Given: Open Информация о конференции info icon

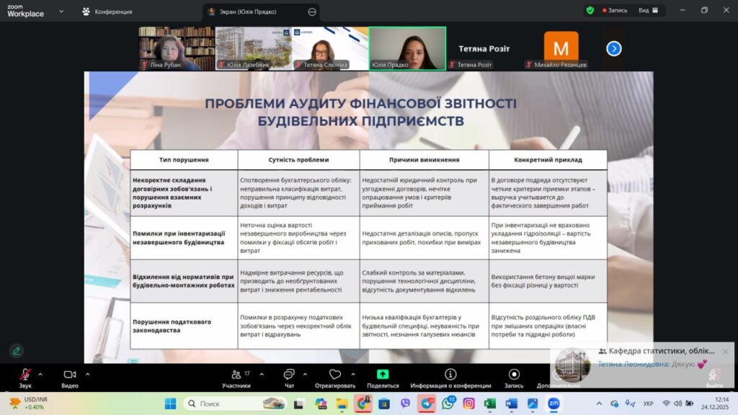Looking at the screenshot, I should tap(450, 375).
